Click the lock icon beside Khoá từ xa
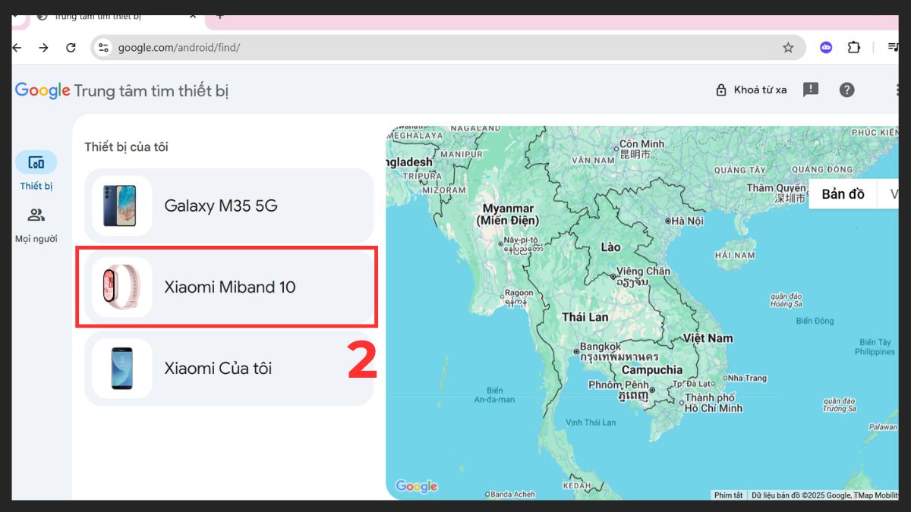This screenshot has width=911, height=512. [721, 89]
